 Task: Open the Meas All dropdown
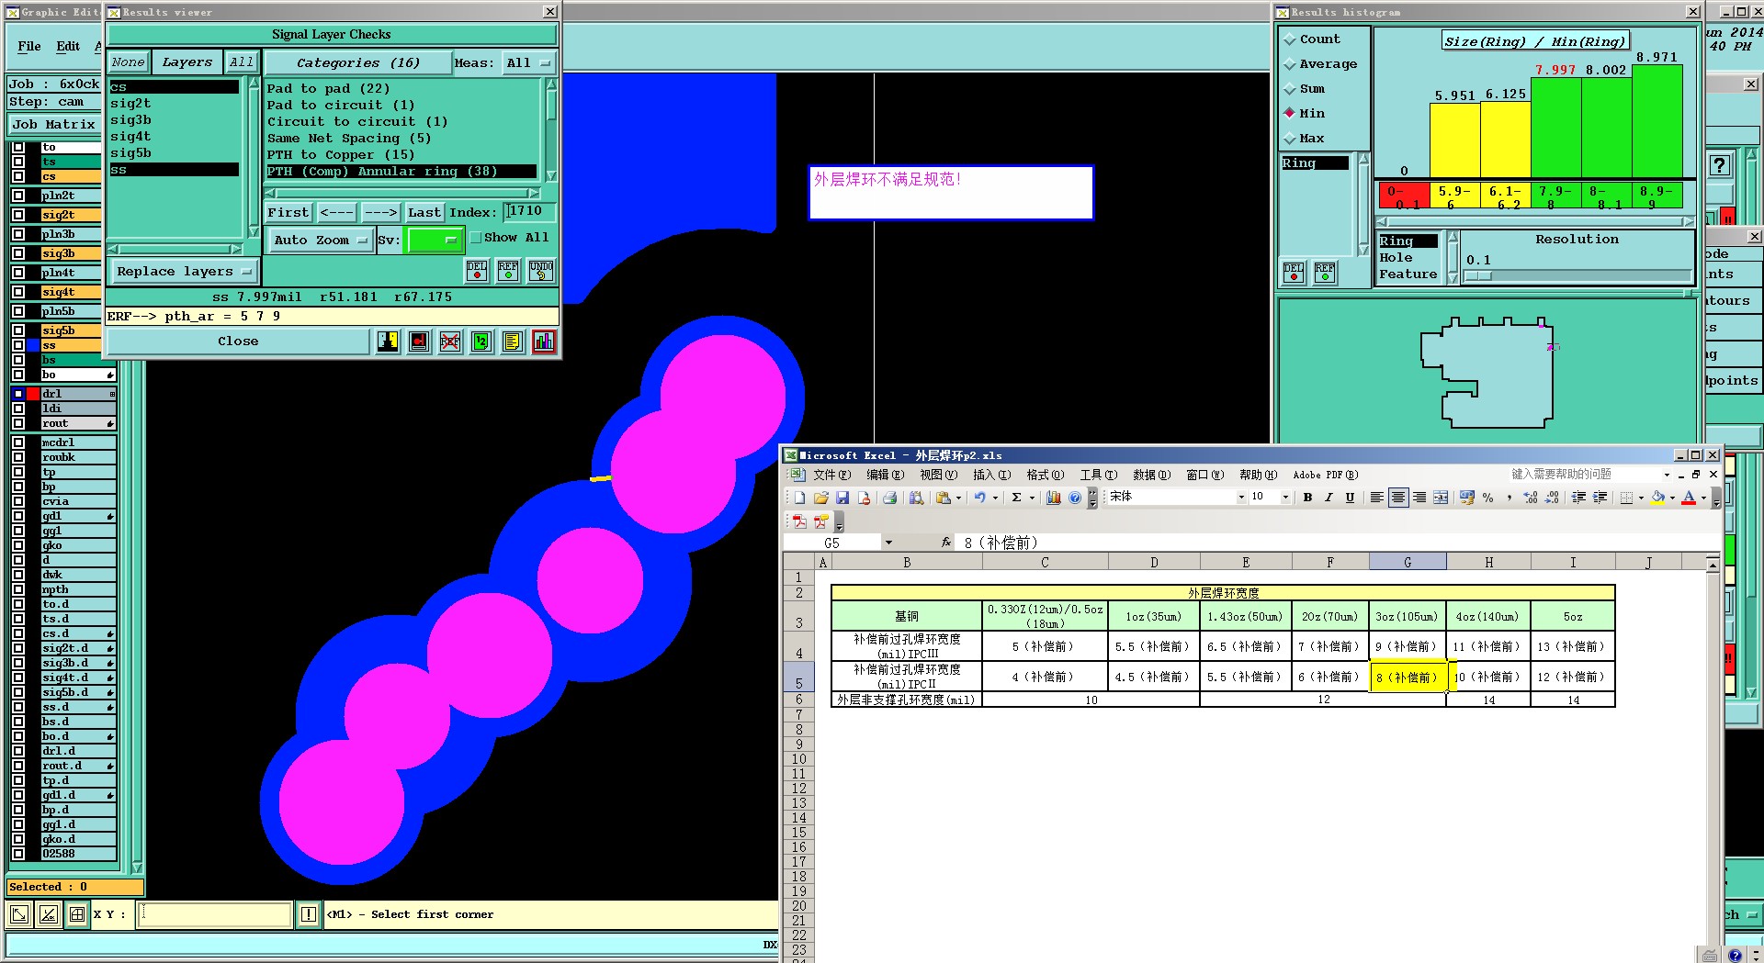(x=528, y=63)
